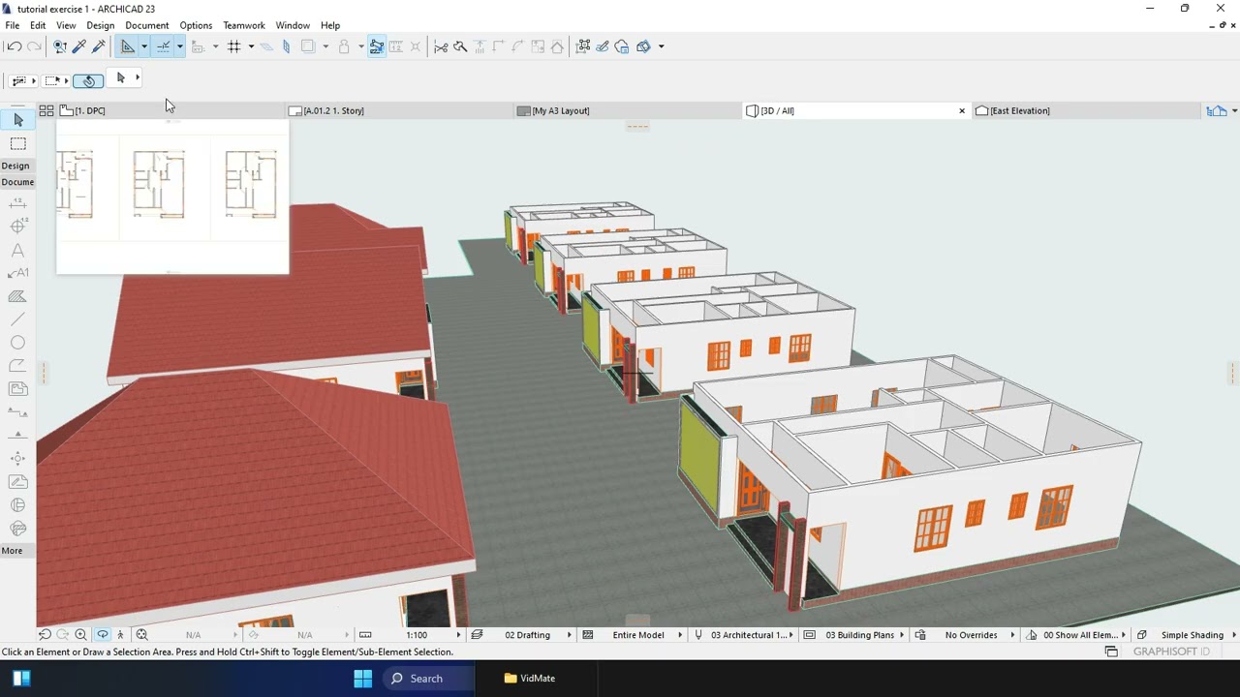Click the Inject Parameters syringe icon
The height and width of the screenshot is (697, 1240).
99,46
